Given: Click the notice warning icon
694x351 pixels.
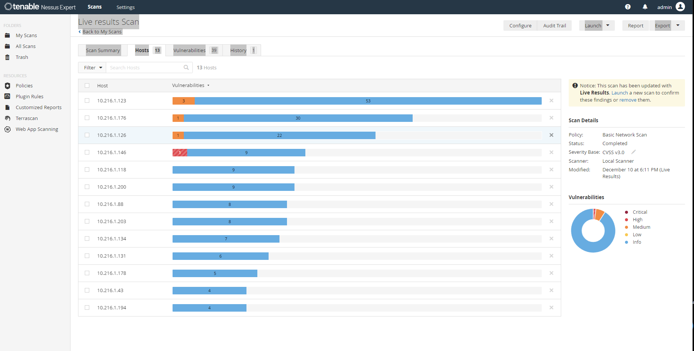Looking at the screenshot, I should 575,85.
